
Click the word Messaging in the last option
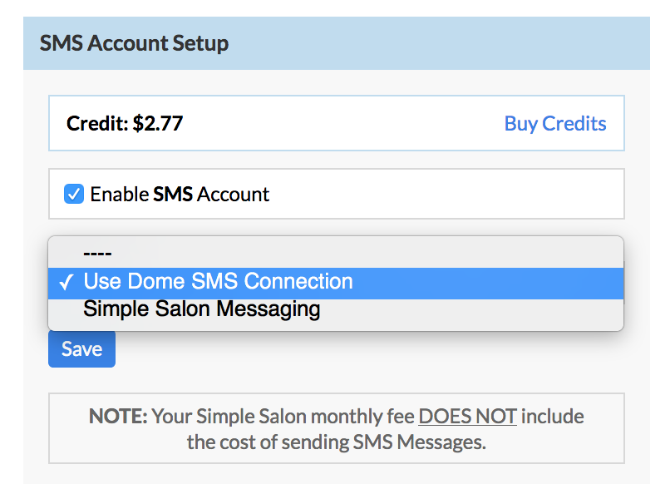268,309
